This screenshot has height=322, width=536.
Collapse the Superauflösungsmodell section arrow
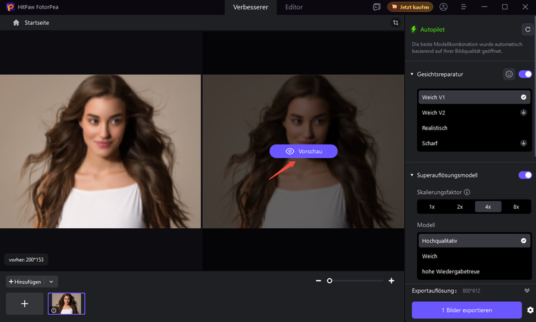click(412, 175)
